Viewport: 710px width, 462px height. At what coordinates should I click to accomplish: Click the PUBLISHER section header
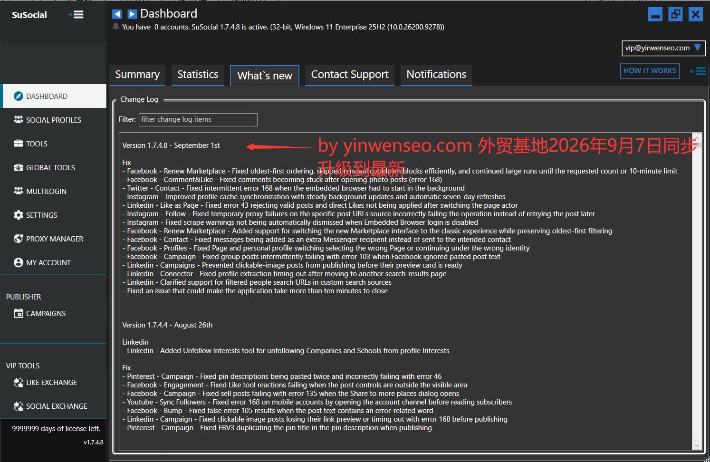[24, 297]
